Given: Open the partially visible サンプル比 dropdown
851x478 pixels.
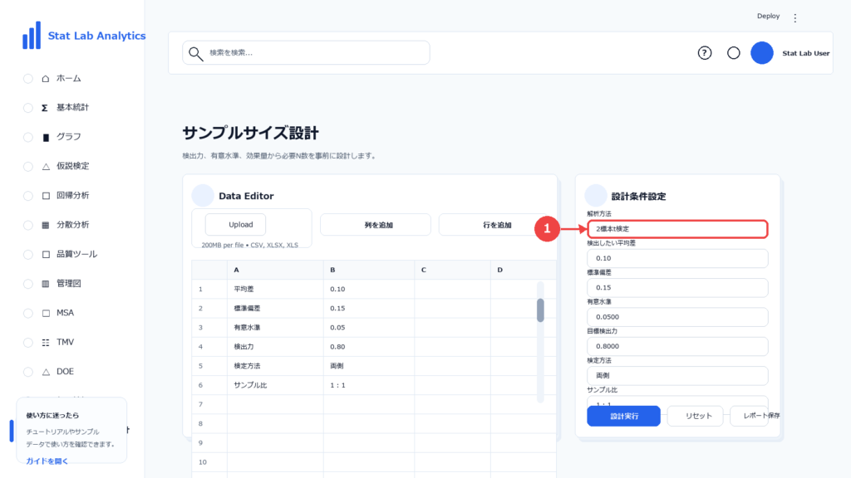Looking at the screenshot, I should pos(677,402).
